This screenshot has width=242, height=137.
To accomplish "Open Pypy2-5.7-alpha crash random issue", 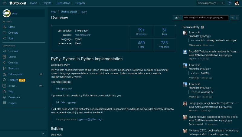I will coord(213,52).
